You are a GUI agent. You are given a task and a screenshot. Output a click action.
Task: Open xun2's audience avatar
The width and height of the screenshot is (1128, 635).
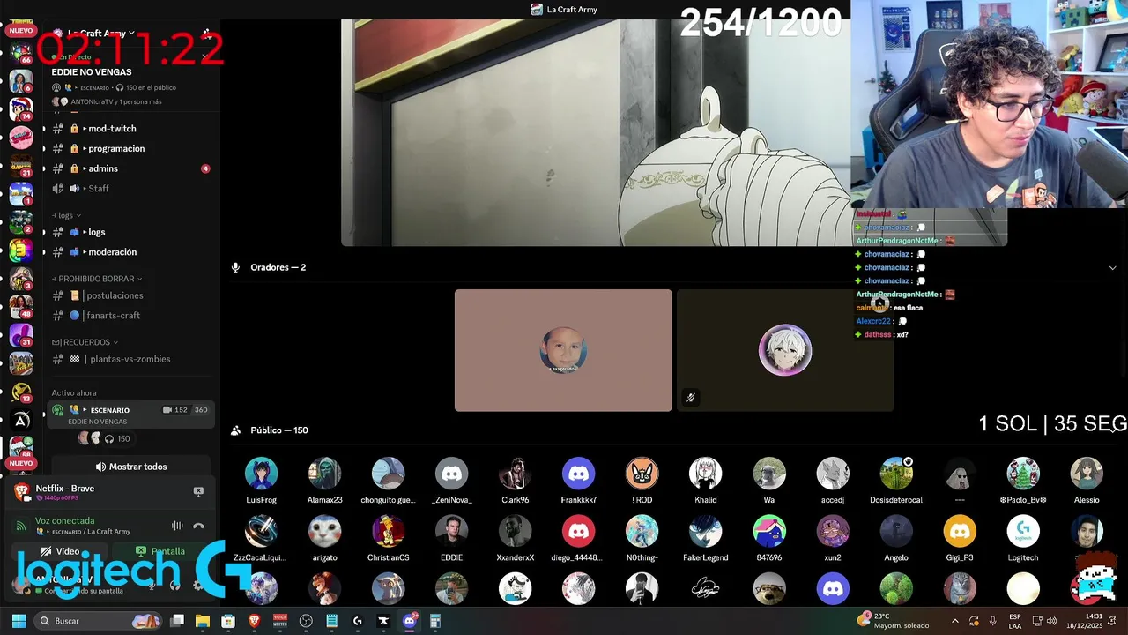click(x=833, y=531)
